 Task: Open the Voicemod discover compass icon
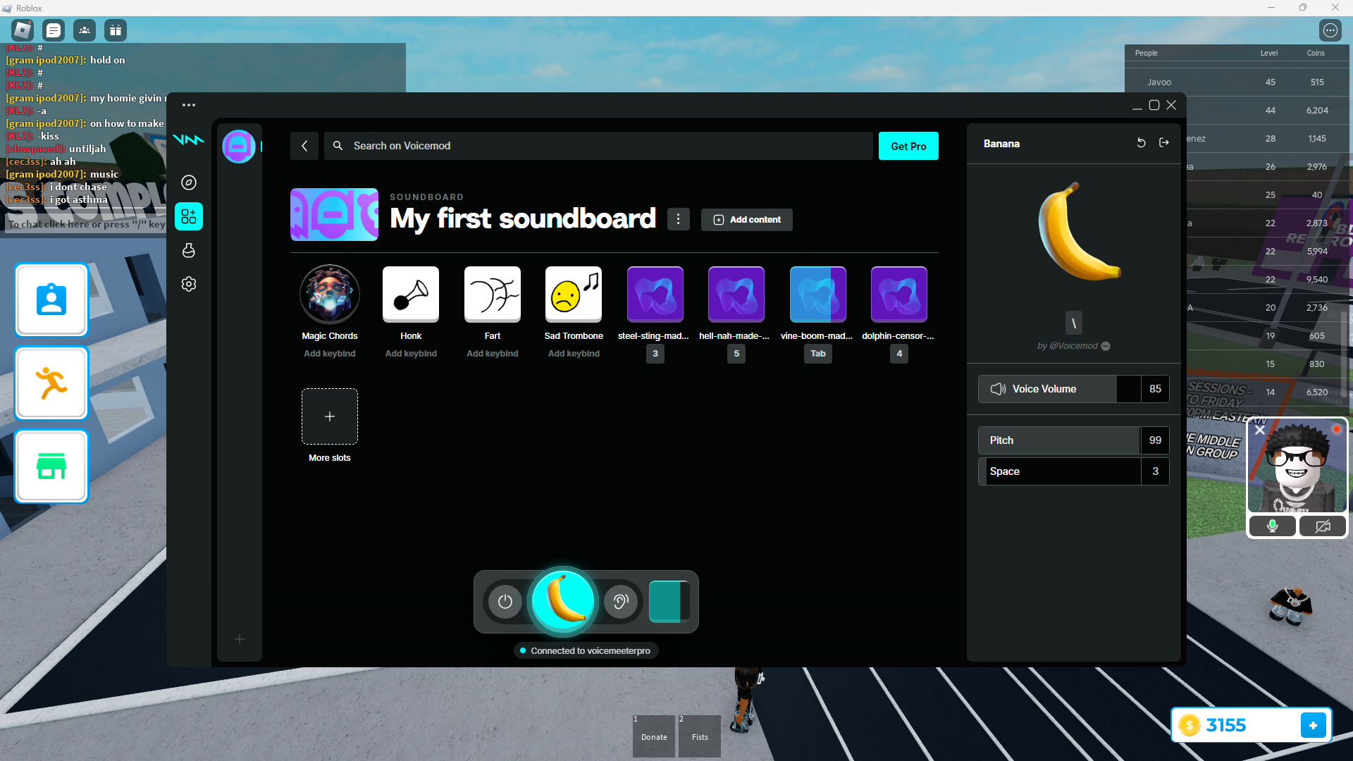tap(189, 182)
